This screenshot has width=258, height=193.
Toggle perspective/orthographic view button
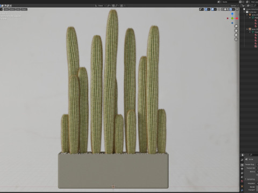[236, 40]
